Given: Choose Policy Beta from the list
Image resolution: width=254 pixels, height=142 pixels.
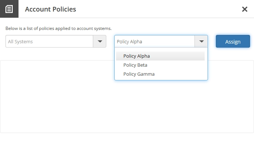Looking at the screenshot, I should [x=160, y=65].
